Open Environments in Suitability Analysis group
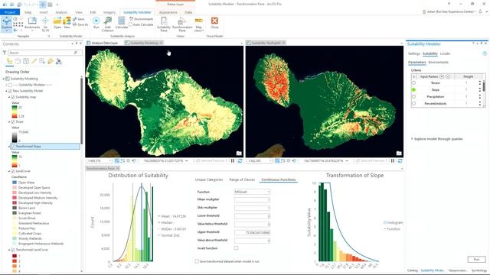This screenshot has width=490, height=275. click(x=141, y=19)
